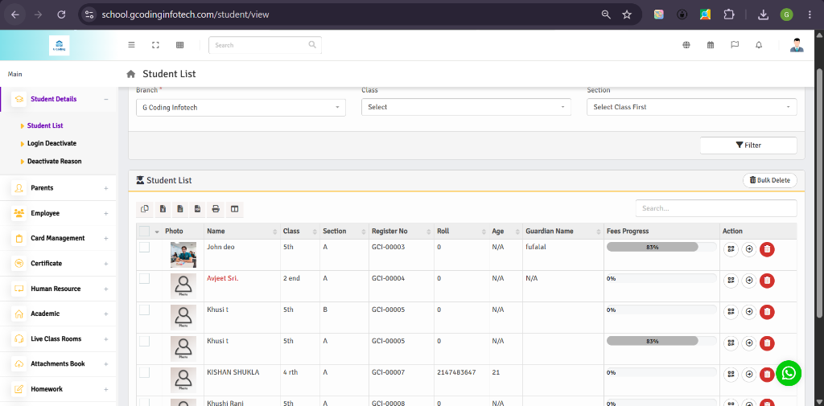The height and width of the screenshot is (406, 824).
Task: Click the Bulk Delete button
Action: coord(769,180)
